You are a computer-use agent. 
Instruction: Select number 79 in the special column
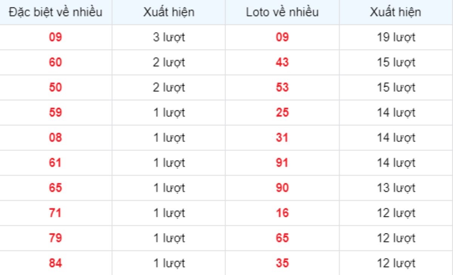tap(55, 238)
